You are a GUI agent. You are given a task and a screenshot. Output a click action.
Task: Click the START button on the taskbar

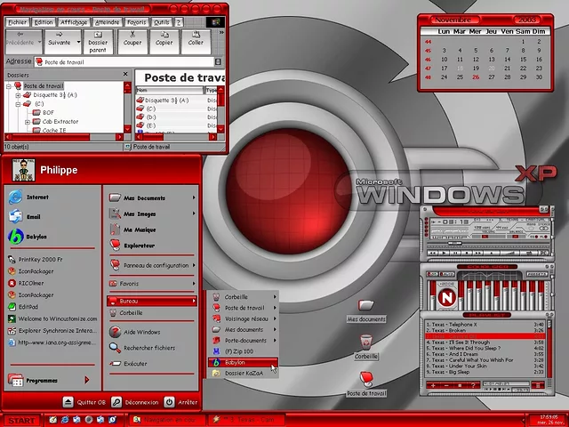click(22, 420)
